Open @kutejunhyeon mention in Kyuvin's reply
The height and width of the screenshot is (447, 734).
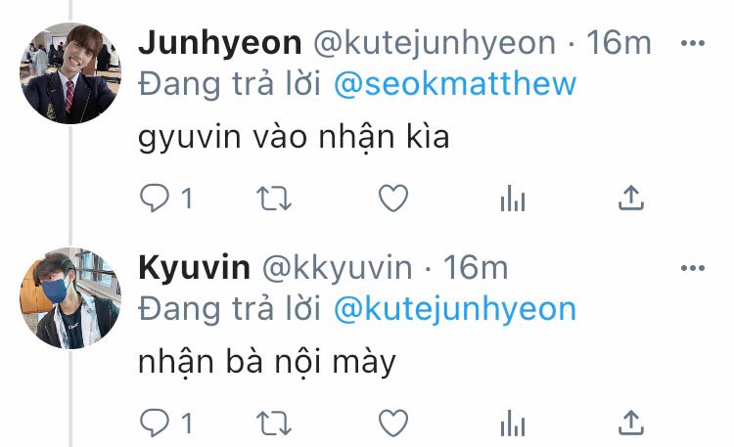tap(455, 310)
